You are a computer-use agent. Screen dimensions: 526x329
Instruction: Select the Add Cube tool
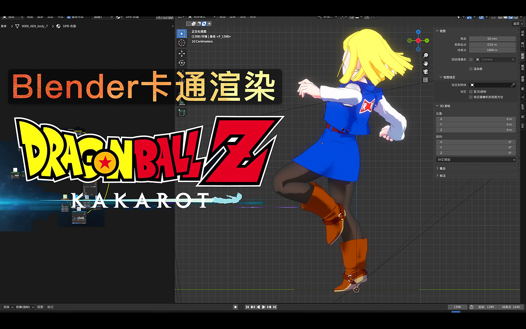pyautogui.click(x=182, y=112)
